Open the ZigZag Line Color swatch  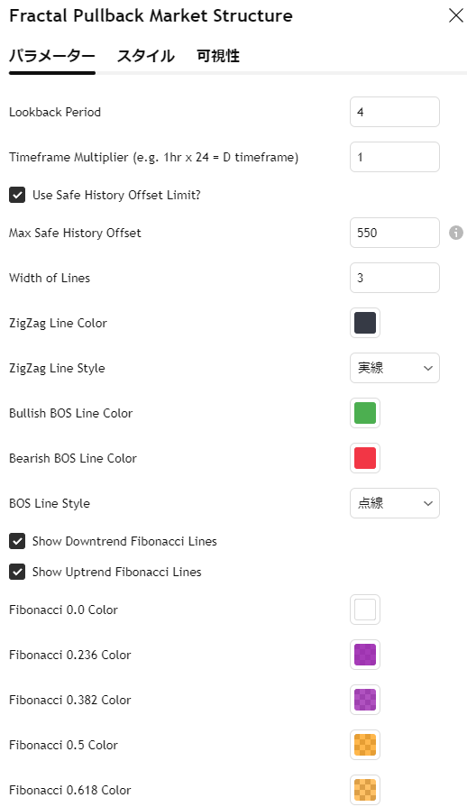(365, 323)
